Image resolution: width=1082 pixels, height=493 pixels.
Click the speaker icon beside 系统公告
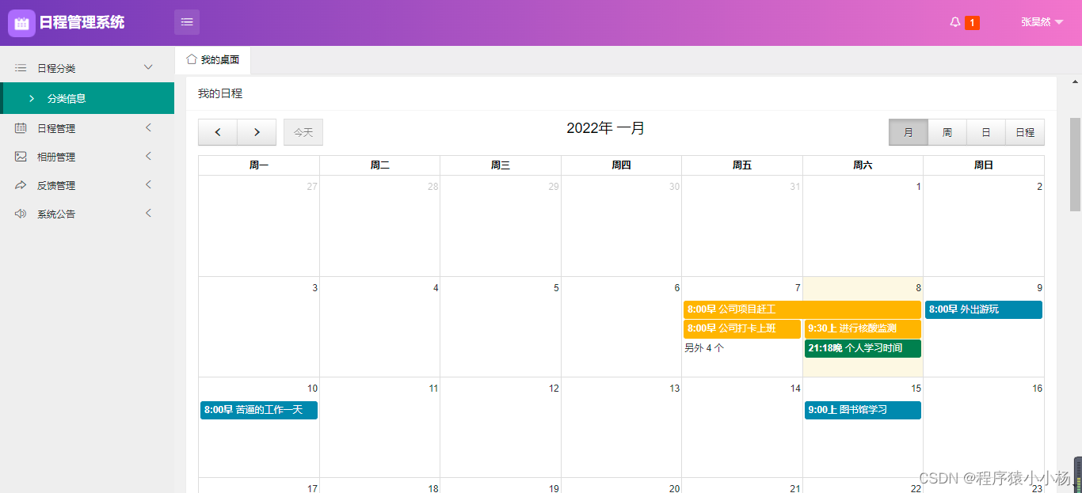[x=21, y=214]
